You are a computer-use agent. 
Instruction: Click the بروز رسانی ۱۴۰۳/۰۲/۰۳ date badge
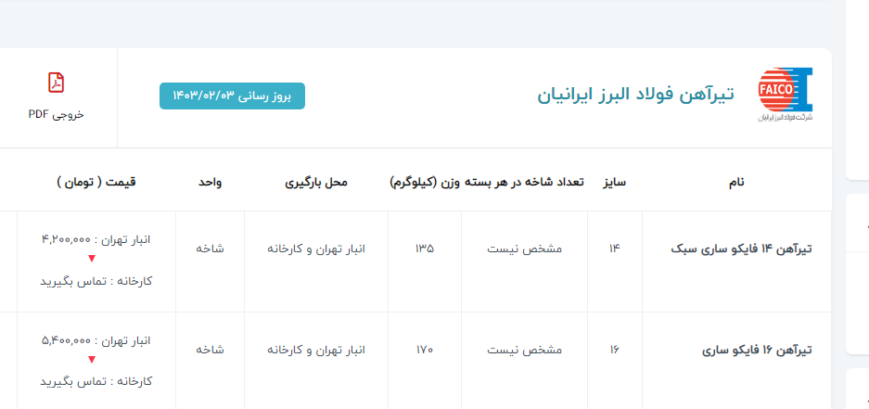pos(232,96)
